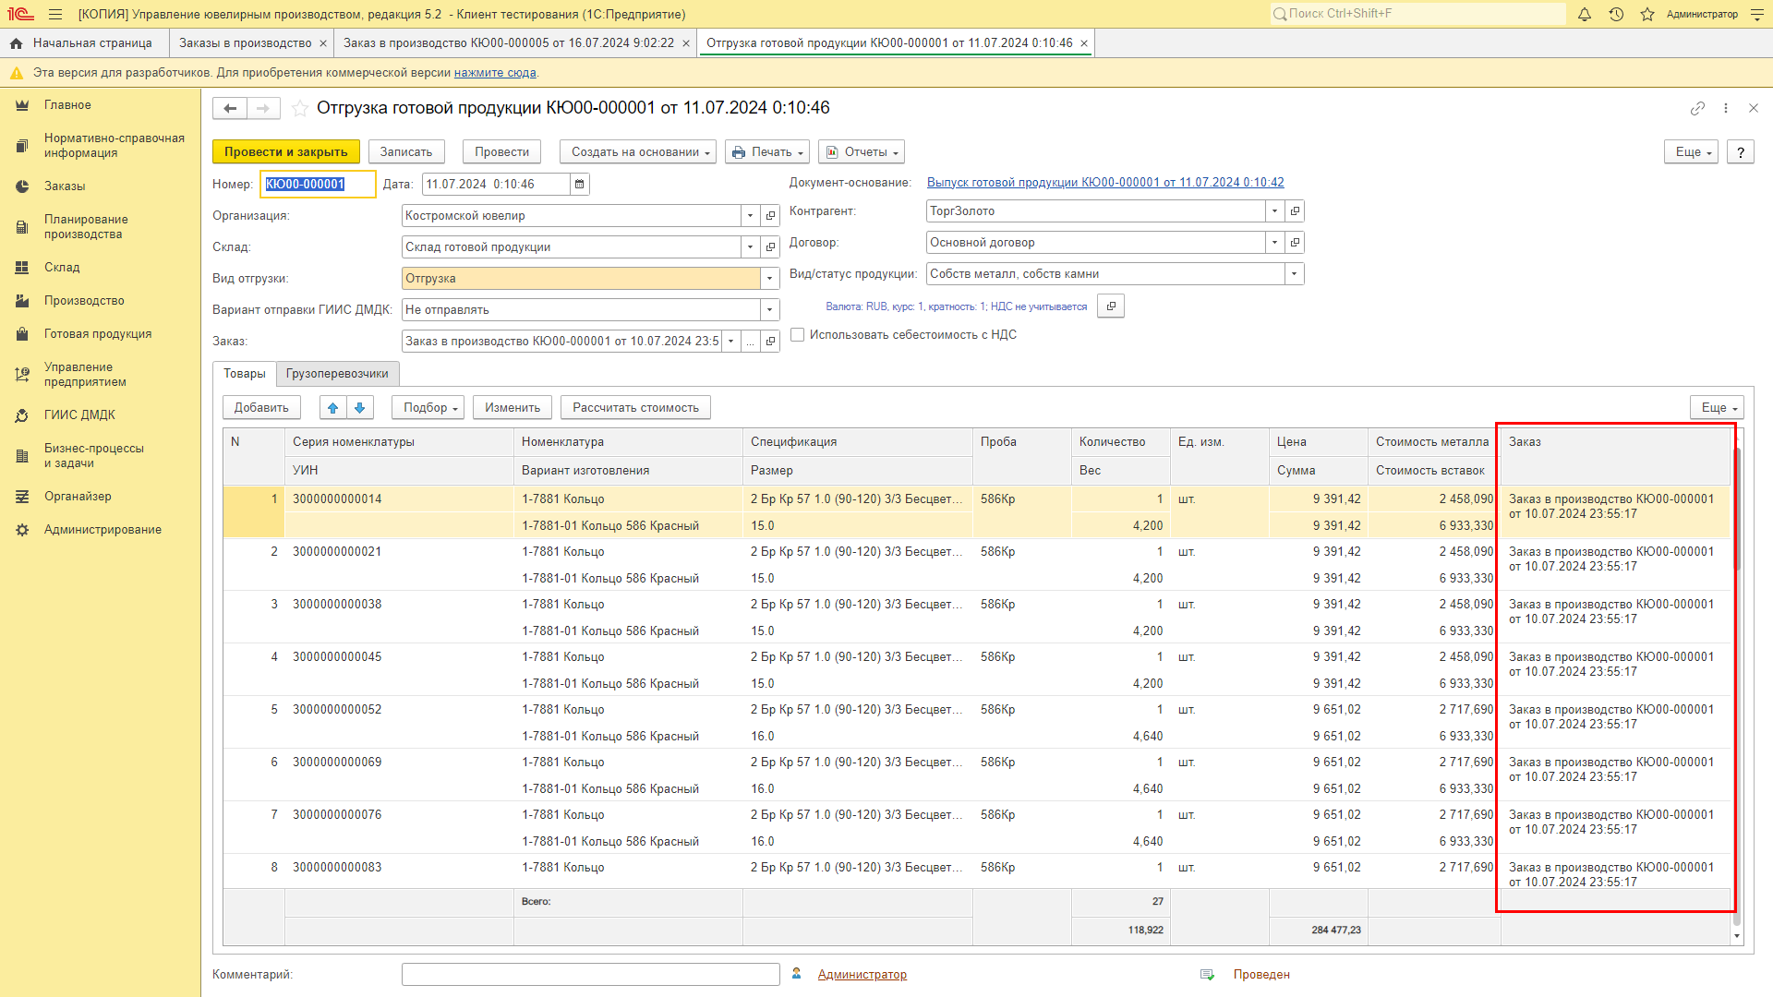Click the Комментарий input field

tap(591, 975)
